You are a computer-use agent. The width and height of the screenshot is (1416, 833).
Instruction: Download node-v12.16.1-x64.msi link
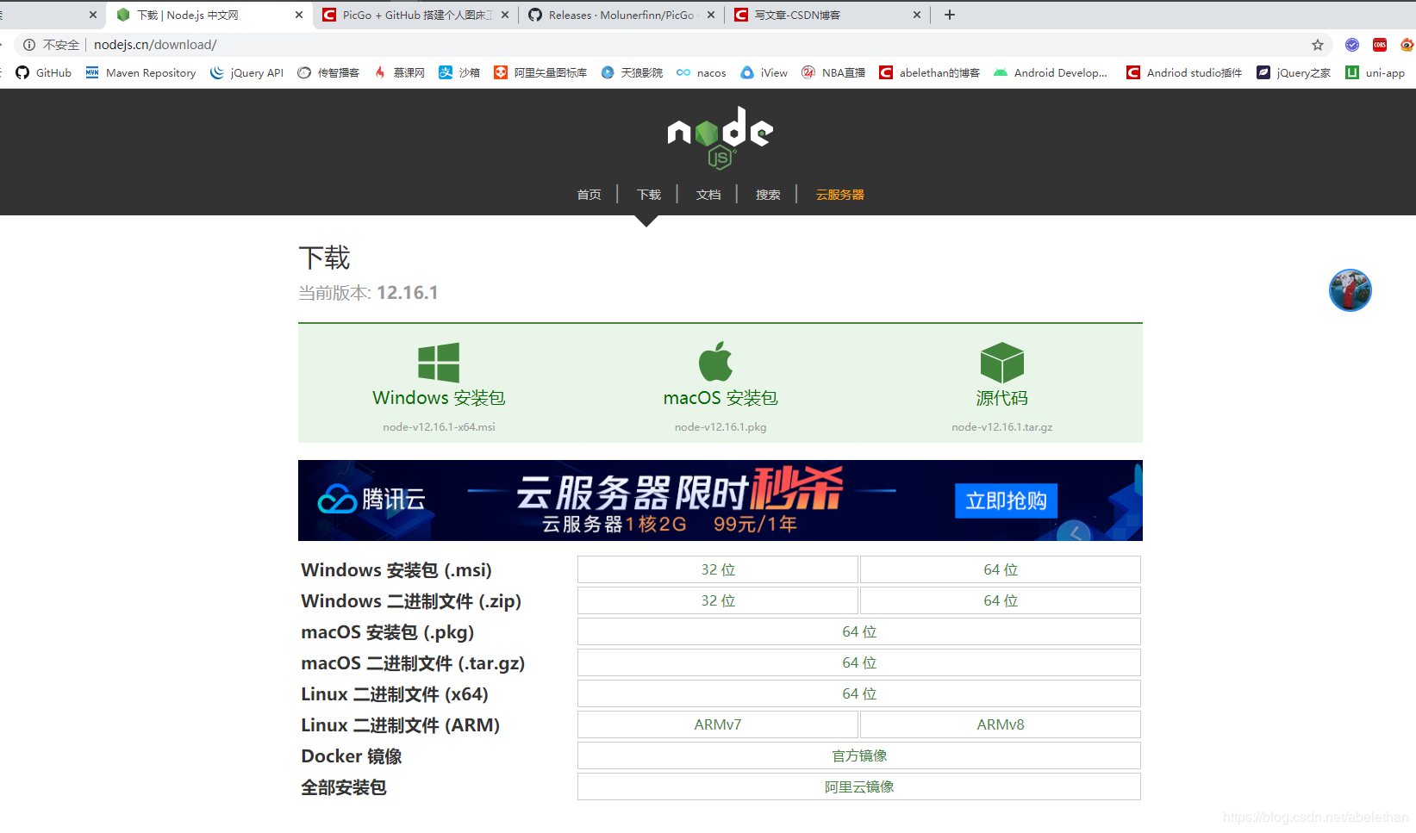[x=439, y=426]
